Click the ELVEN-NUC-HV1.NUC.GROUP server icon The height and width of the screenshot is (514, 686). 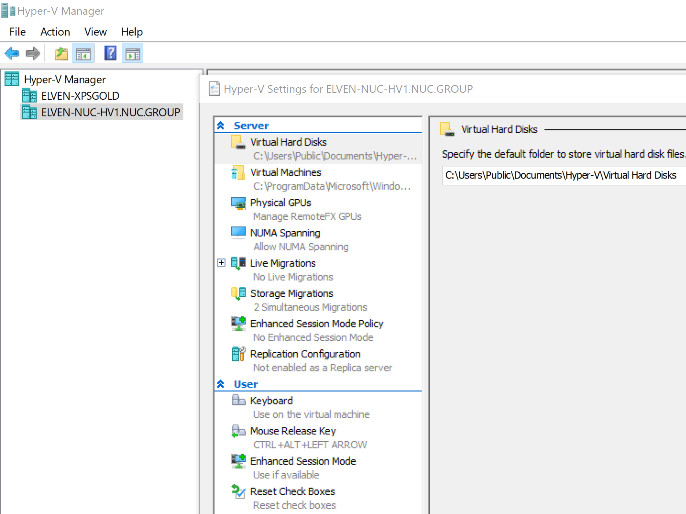29,112
